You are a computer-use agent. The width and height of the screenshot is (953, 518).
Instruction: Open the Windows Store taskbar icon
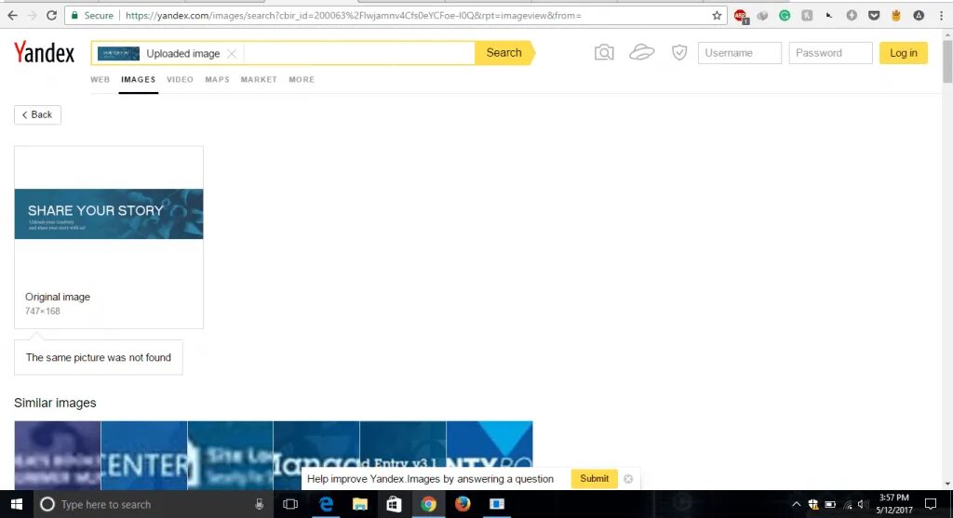tap(394, 504)
